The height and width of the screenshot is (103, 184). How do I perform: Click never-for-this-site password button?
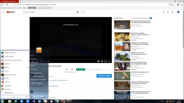pos(44,8)
